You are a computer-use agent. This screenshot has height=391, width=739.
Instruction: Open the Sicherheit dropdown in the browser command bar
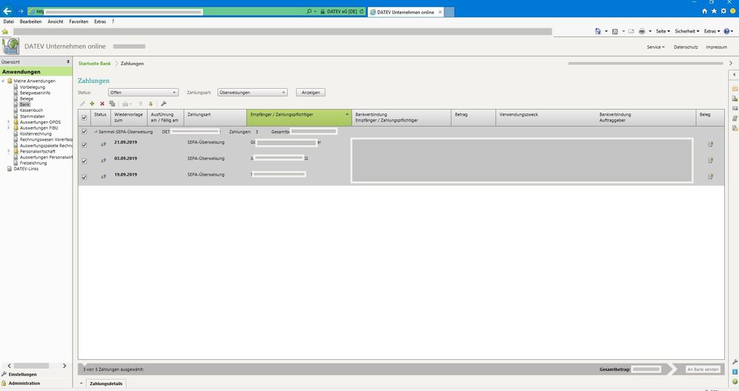686,31
